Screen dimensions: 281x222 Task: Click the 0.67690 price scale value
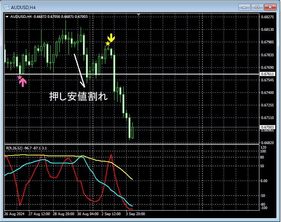pyautogui.click(x=267, y=68)
